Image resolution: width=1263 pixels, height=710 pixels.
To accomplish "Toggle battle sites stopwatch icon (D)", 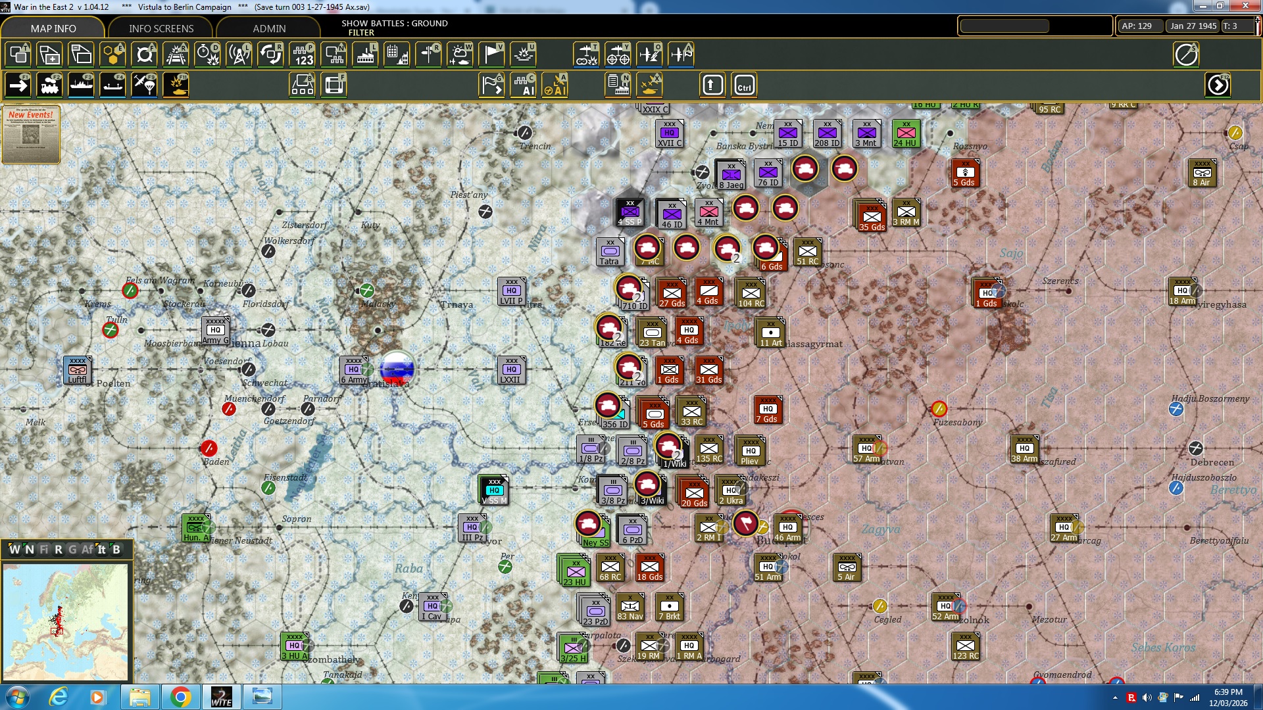I will click(208, 55).
